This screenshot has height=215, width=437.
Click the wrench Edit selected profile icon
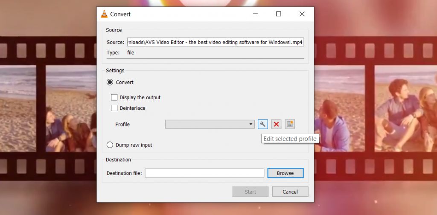(263, 124)
